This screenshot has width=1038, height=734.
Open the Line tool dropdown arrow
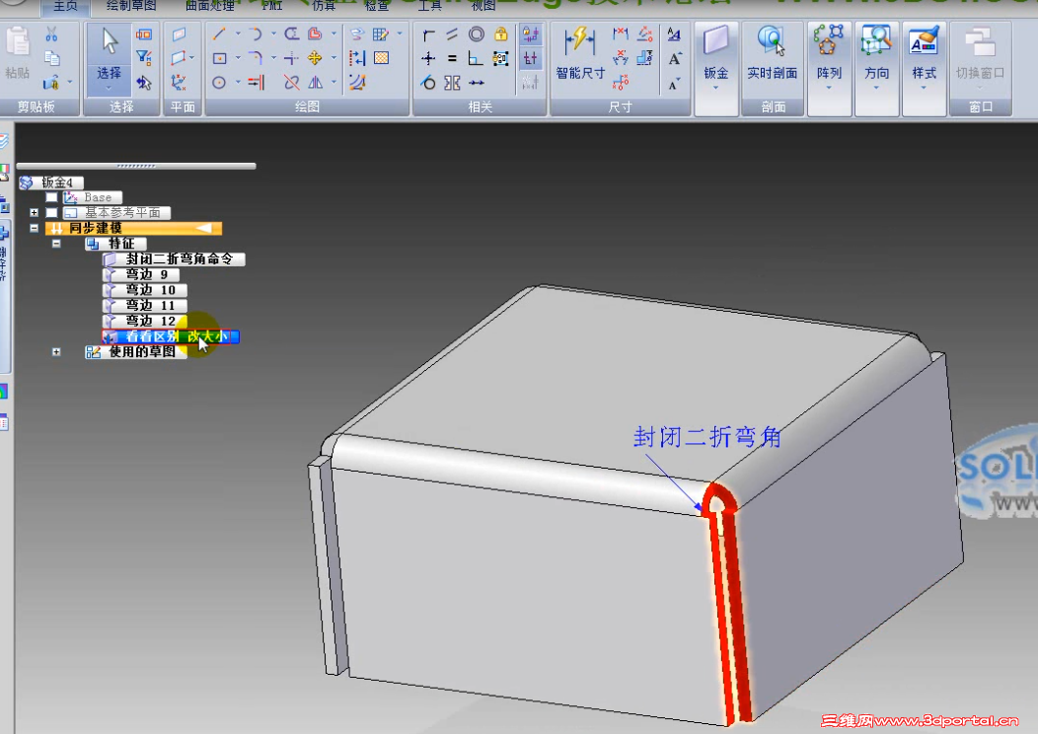238,34
